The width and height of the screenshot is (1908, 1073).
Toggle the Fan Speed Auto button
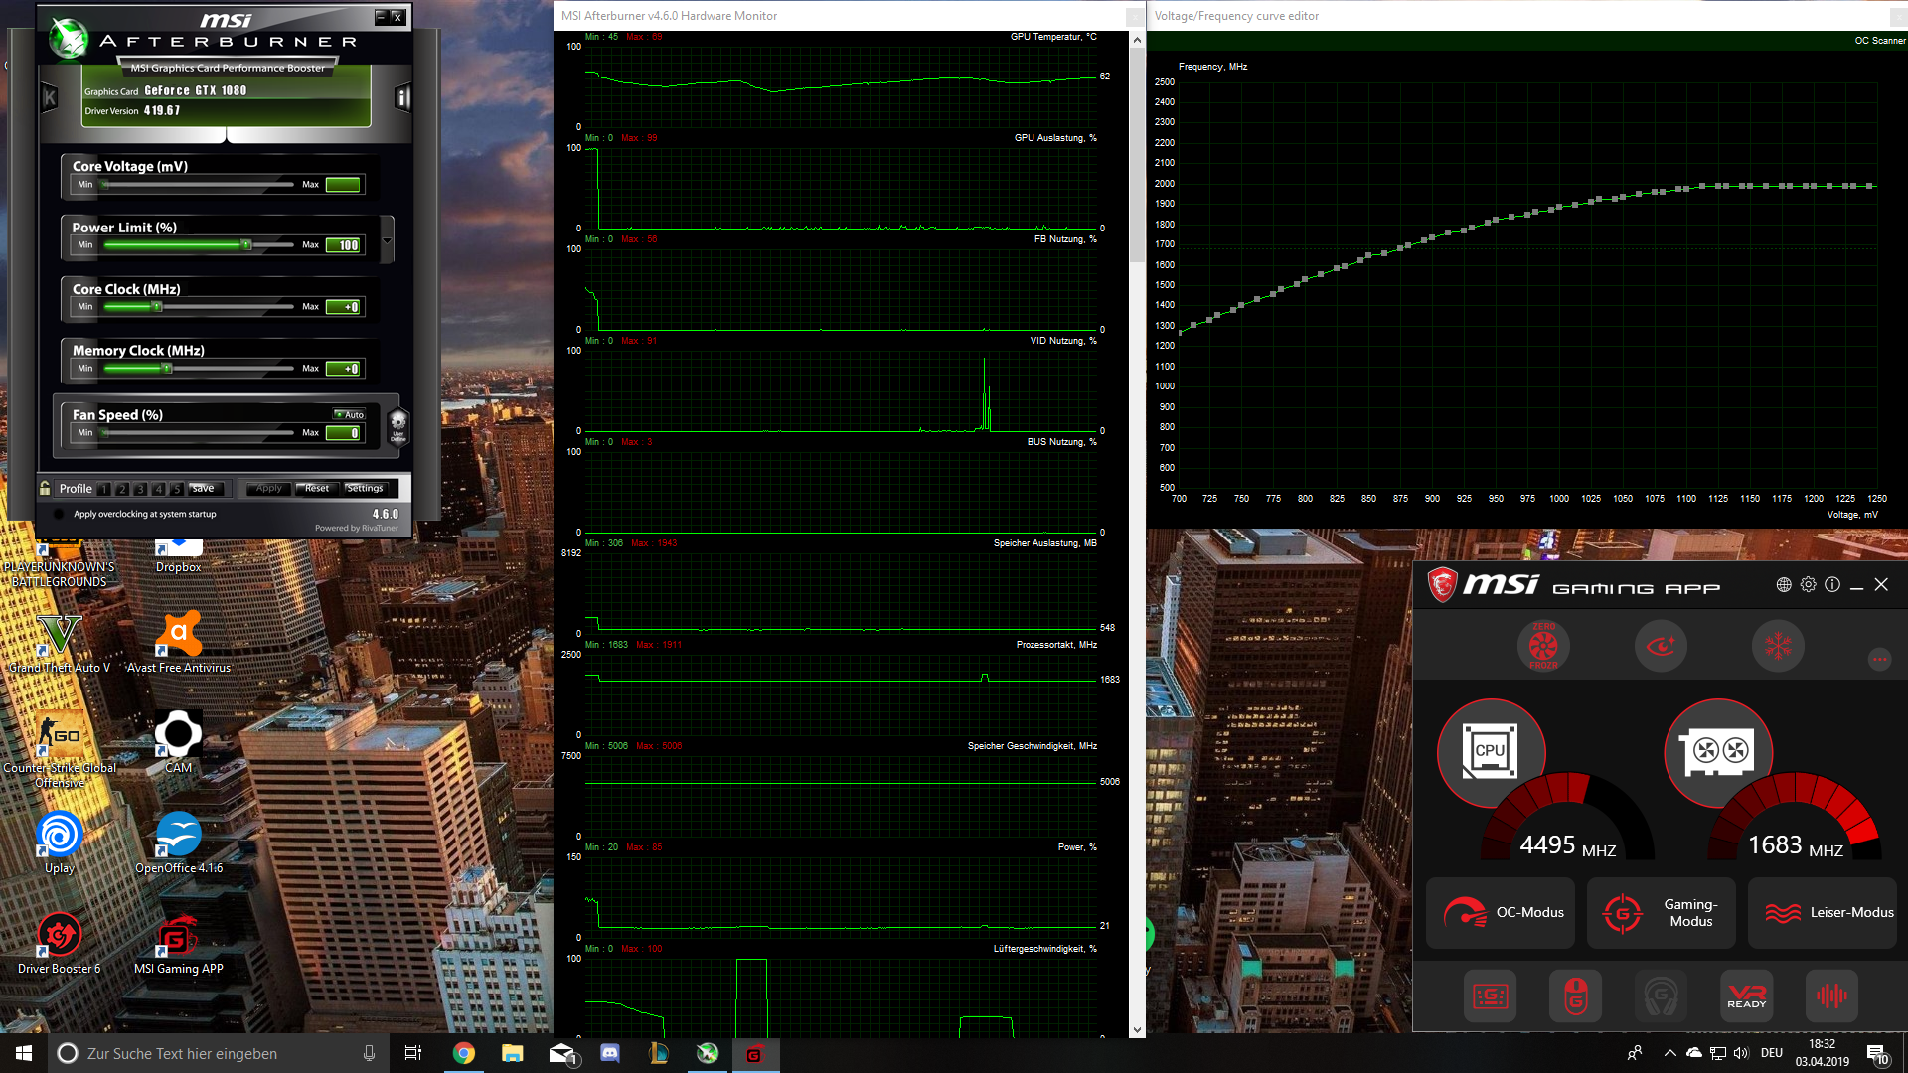(350, 414)
